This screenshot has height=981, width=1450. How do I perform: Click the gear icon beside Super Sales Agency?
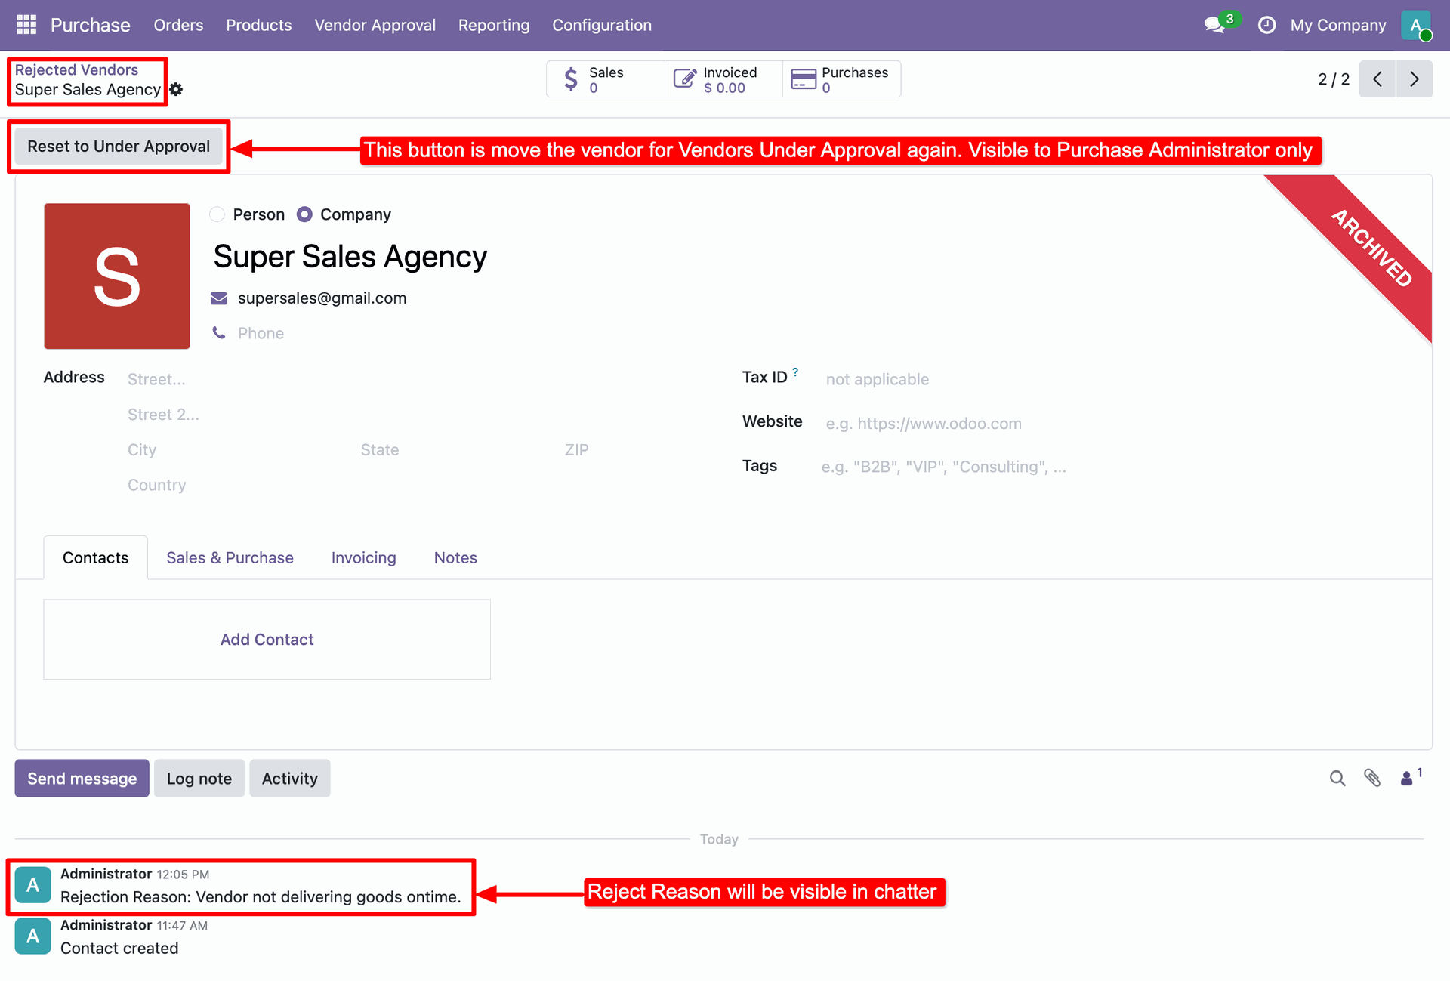click(x=176, y=90)
